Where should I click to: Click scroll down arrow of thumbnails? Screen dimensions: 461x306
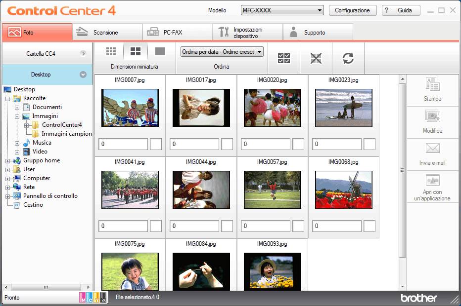pyautogui.click(x=403, y=287)
